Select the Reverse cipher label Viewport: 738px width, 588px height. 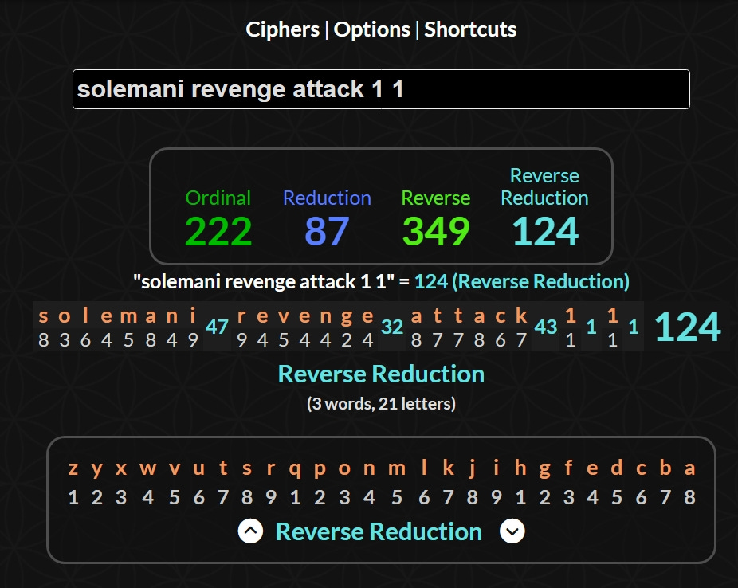436,198
